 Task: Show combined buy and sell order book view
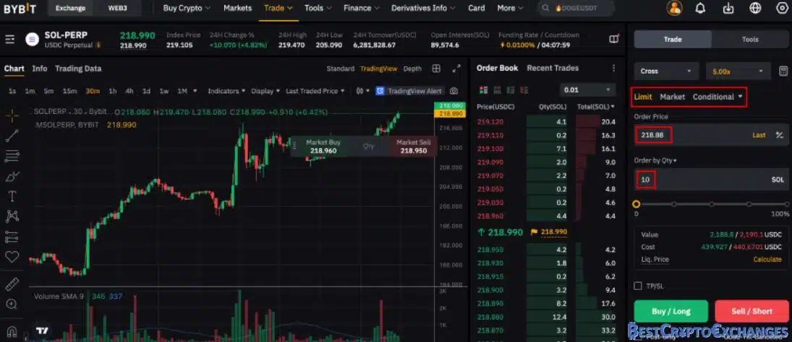tap(483, 90)
